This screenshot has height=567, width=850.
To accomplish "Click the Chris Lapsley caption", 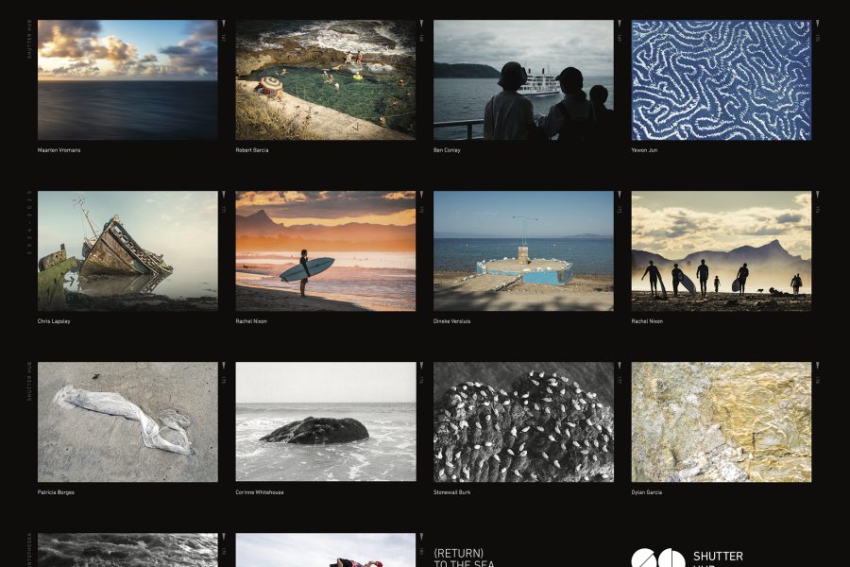I will [54, 321].
